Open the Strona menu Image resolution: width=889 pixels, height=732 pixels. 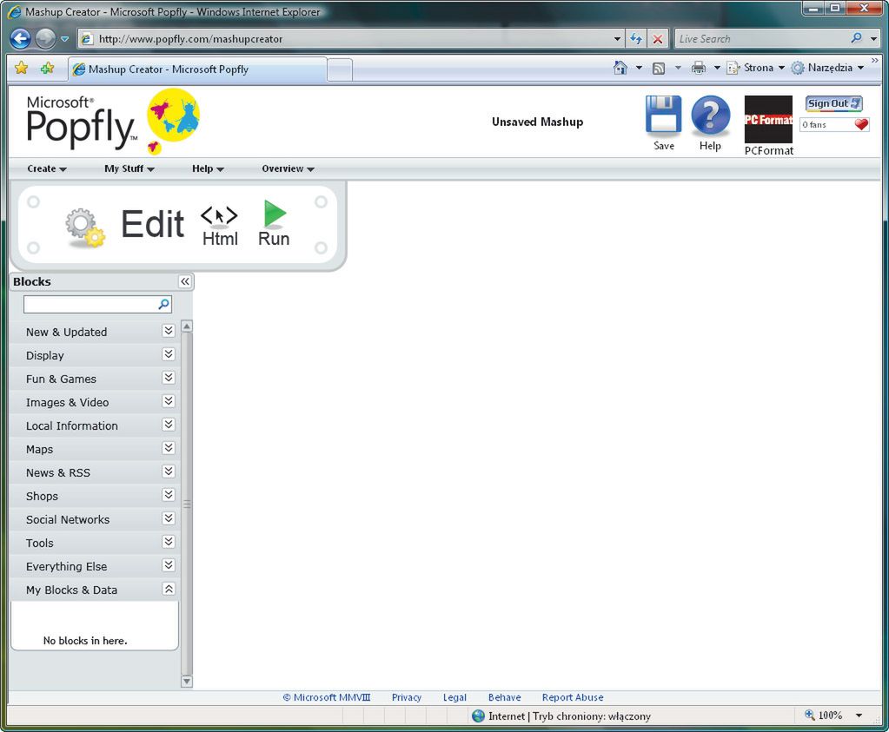756,68
